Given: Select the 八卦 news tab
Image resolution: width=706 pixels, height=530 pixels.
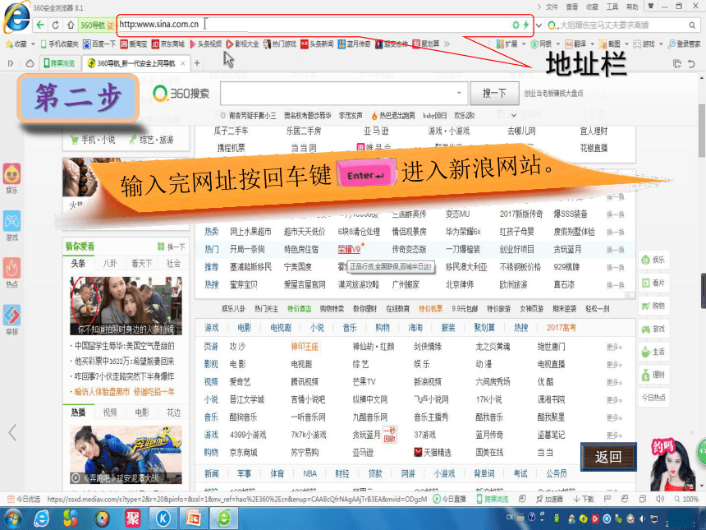Looking at the screenshot, I should [110, 263].
